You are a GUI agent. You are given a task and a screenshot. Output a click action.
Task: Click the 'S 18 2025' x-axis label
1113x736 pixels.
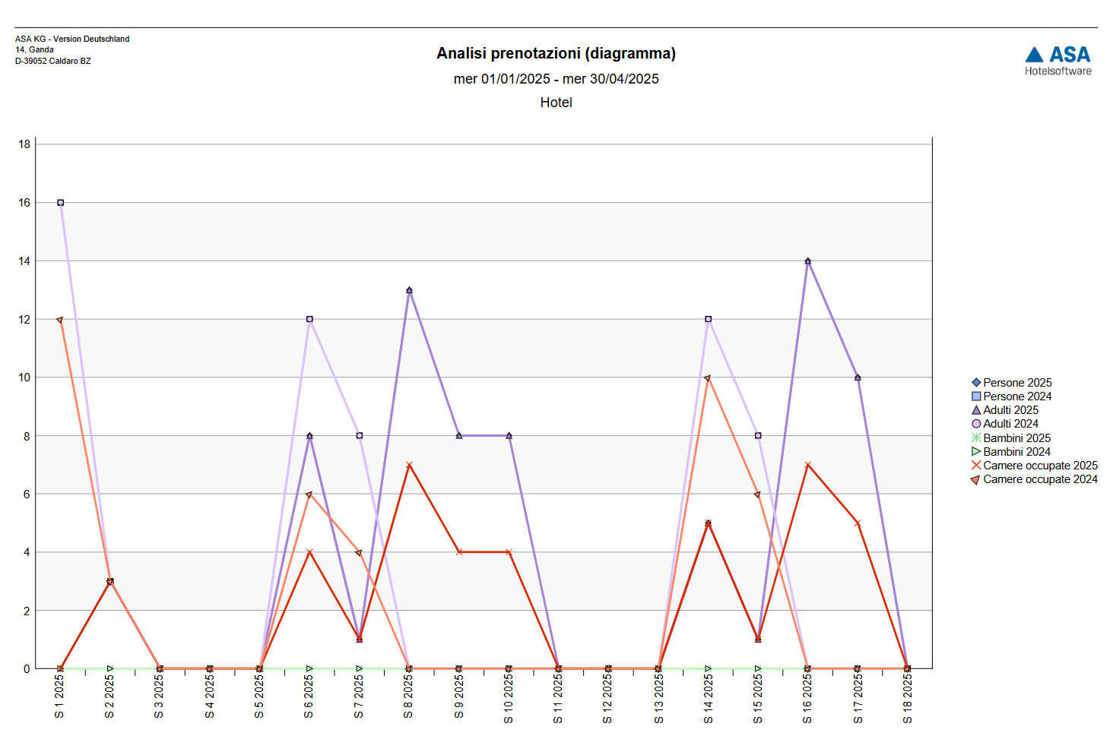pos(907,699)
